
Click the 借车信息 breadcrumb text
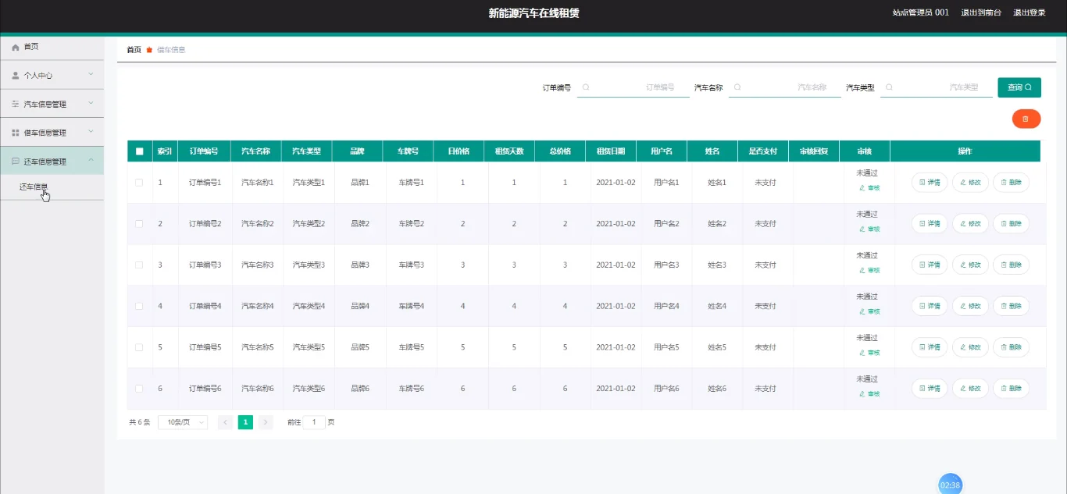pos(171,50)
